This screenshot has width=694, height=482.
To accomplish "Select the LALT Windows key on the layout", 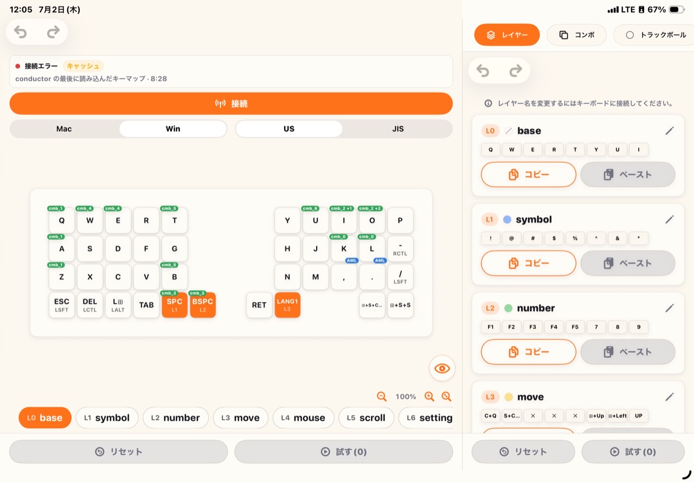I will pos(118,305).
